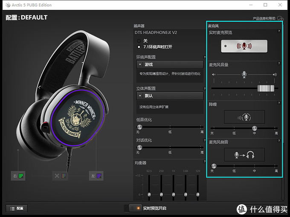Open help for 立体声配置 section
Screen dimensions: 290x217
pos(205,89)
